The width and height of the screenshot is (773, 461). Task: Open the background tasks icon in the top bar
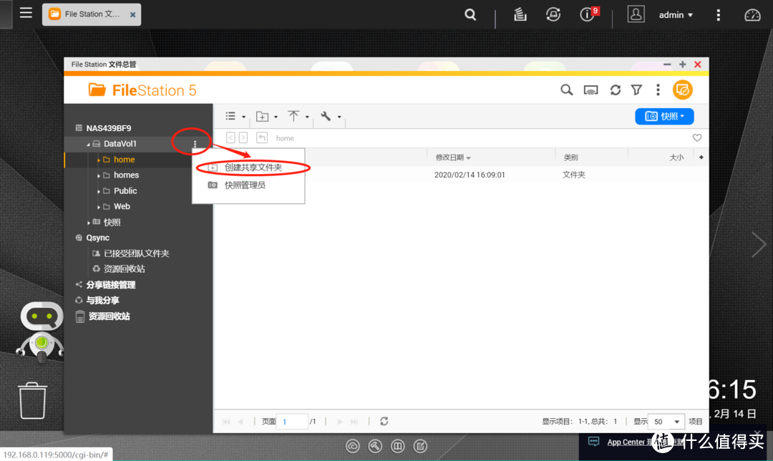click(520, 14)
